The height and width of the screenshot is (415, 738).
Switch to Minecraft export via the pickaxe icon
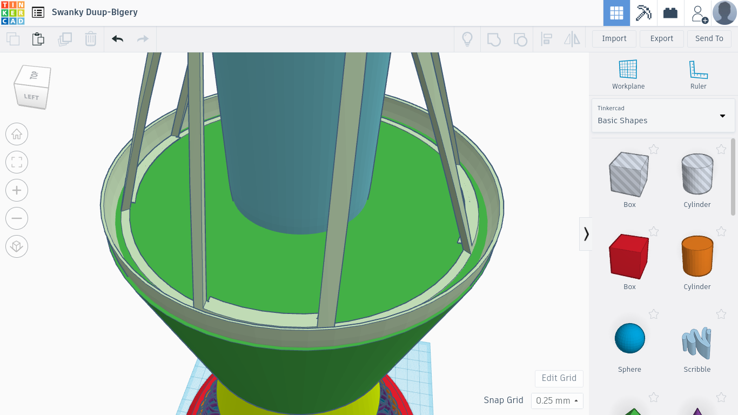(643, 12)
